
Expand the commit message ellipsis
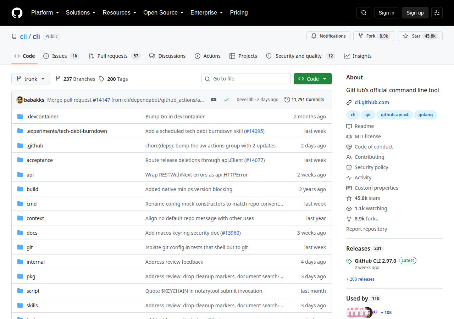pos(214,100)
